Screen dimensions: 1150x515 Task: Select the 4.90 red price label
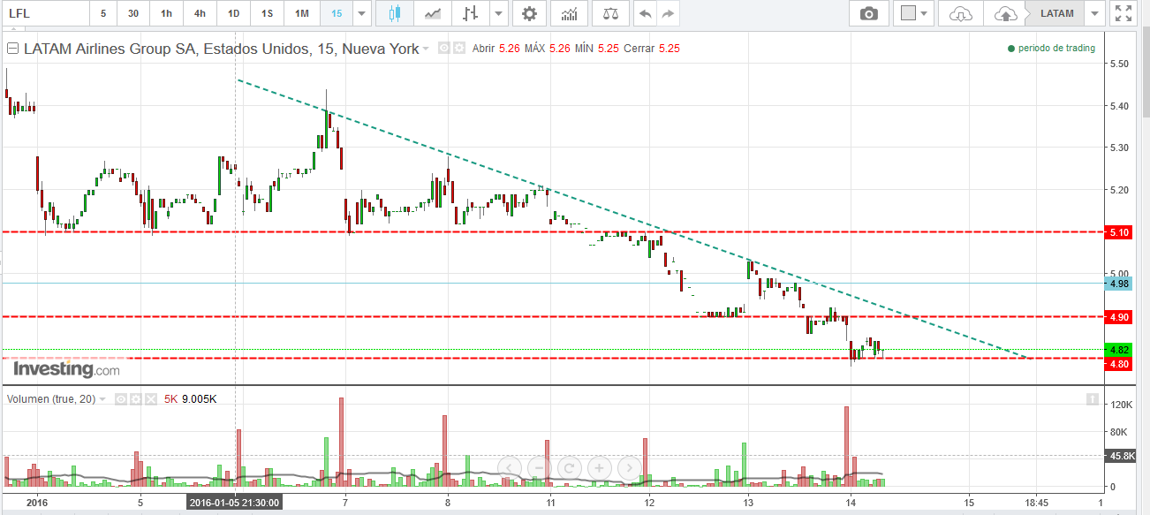[x=1120, y=317]
